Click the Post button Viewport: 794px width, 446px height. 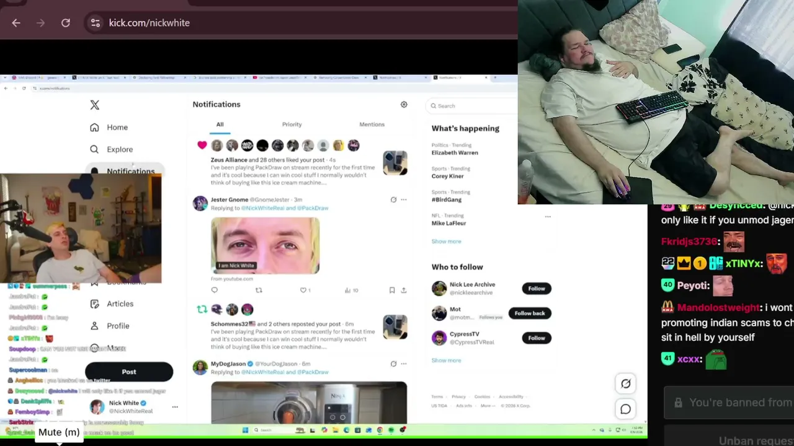point(129,372)
